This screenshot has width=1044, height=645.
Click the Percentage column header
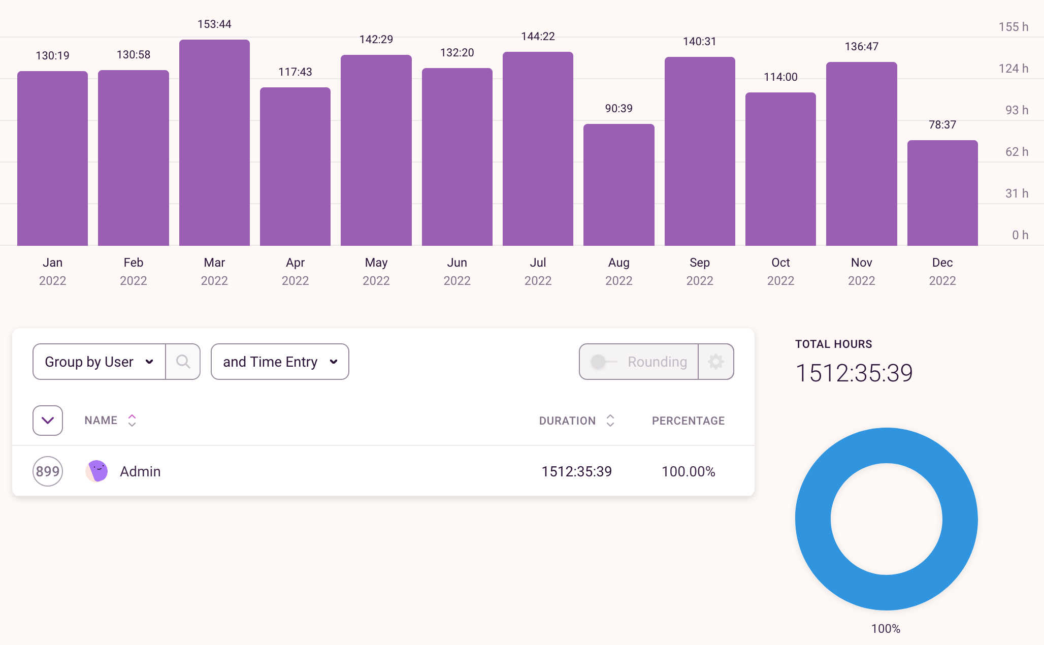(x=688, y=421)
